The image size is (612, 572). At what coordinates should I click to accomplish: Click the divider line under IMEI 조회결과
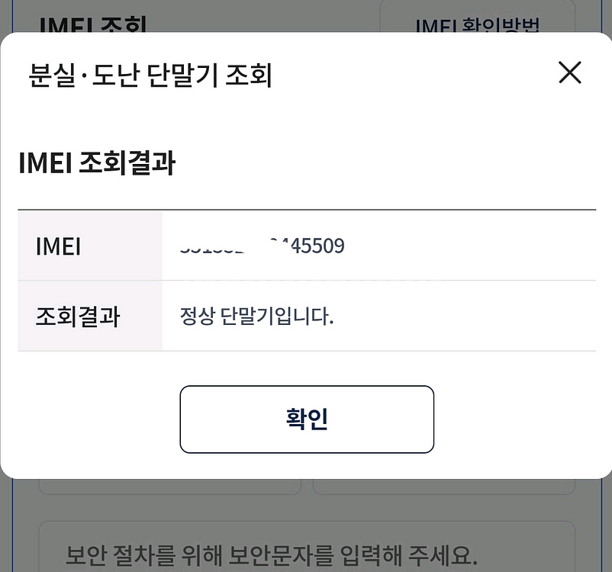click(307, 209)
